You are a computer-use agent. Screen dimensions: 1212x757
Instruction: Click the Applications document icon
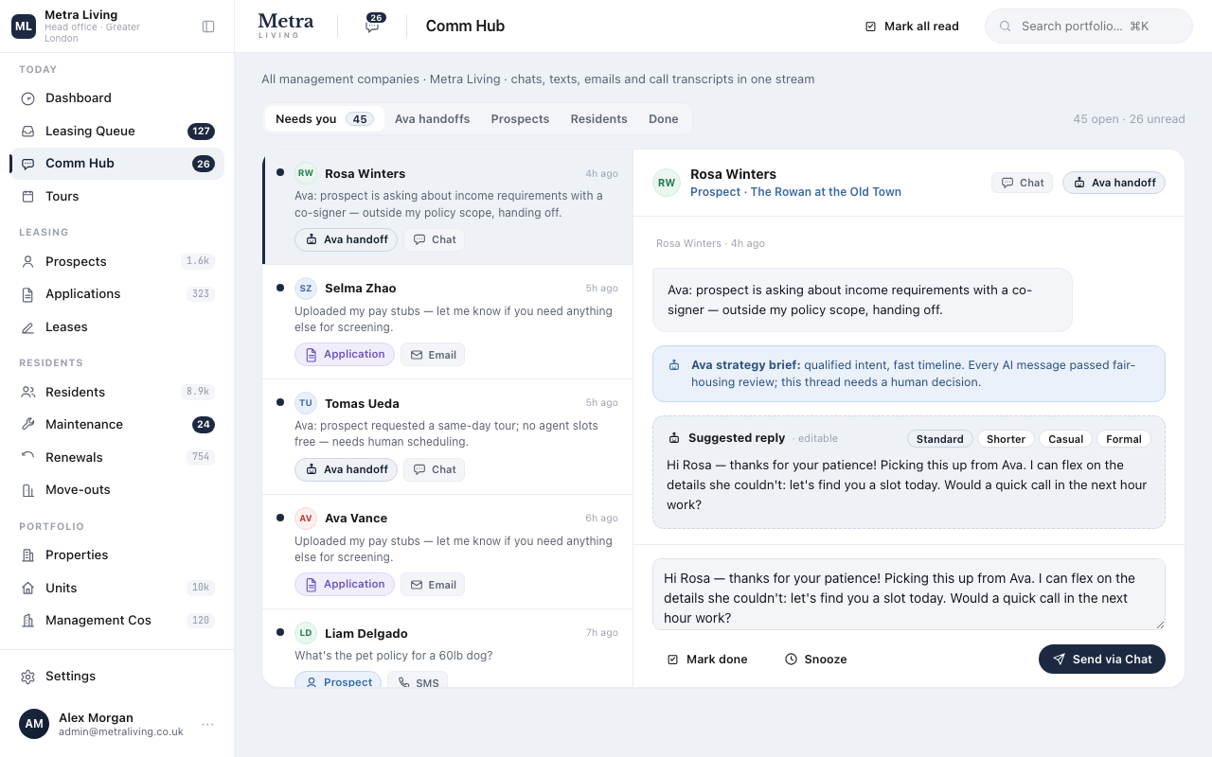click(x=28, y=294)
